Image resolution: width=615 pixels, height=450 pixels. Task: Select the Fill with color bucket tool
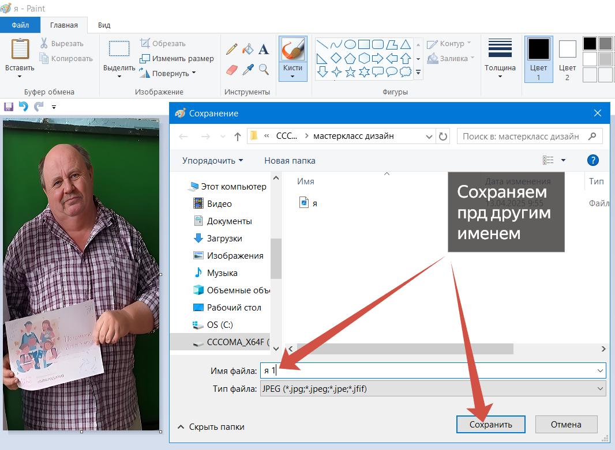point(248,49)
